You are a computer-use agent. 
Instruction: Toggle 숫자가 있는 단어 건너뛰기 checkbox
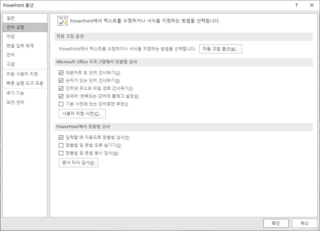click(x=61, y=80)
